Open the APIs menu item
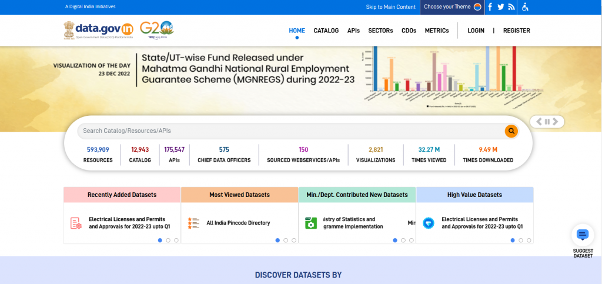602x284 pixels. tap(353, 31)
